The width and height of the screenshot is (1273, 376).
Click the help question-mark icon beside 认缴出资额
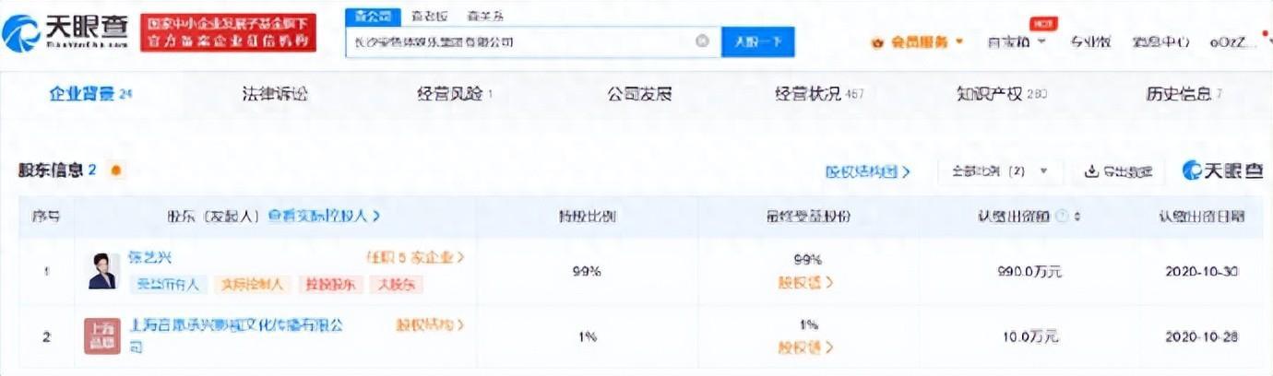(x=1062, y=217)
